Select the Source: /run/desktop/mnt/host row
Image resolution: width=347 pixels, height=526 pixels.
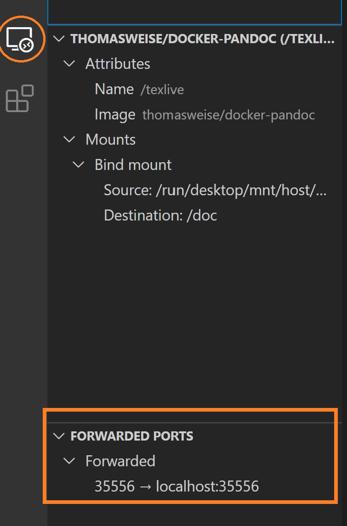tap(195, 190)
